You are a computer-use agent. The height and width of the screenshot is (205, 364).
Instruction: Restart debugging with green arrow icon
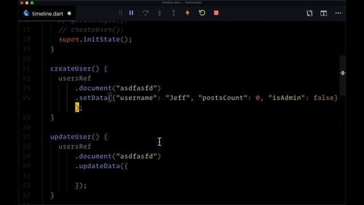(x=202, y=13)
